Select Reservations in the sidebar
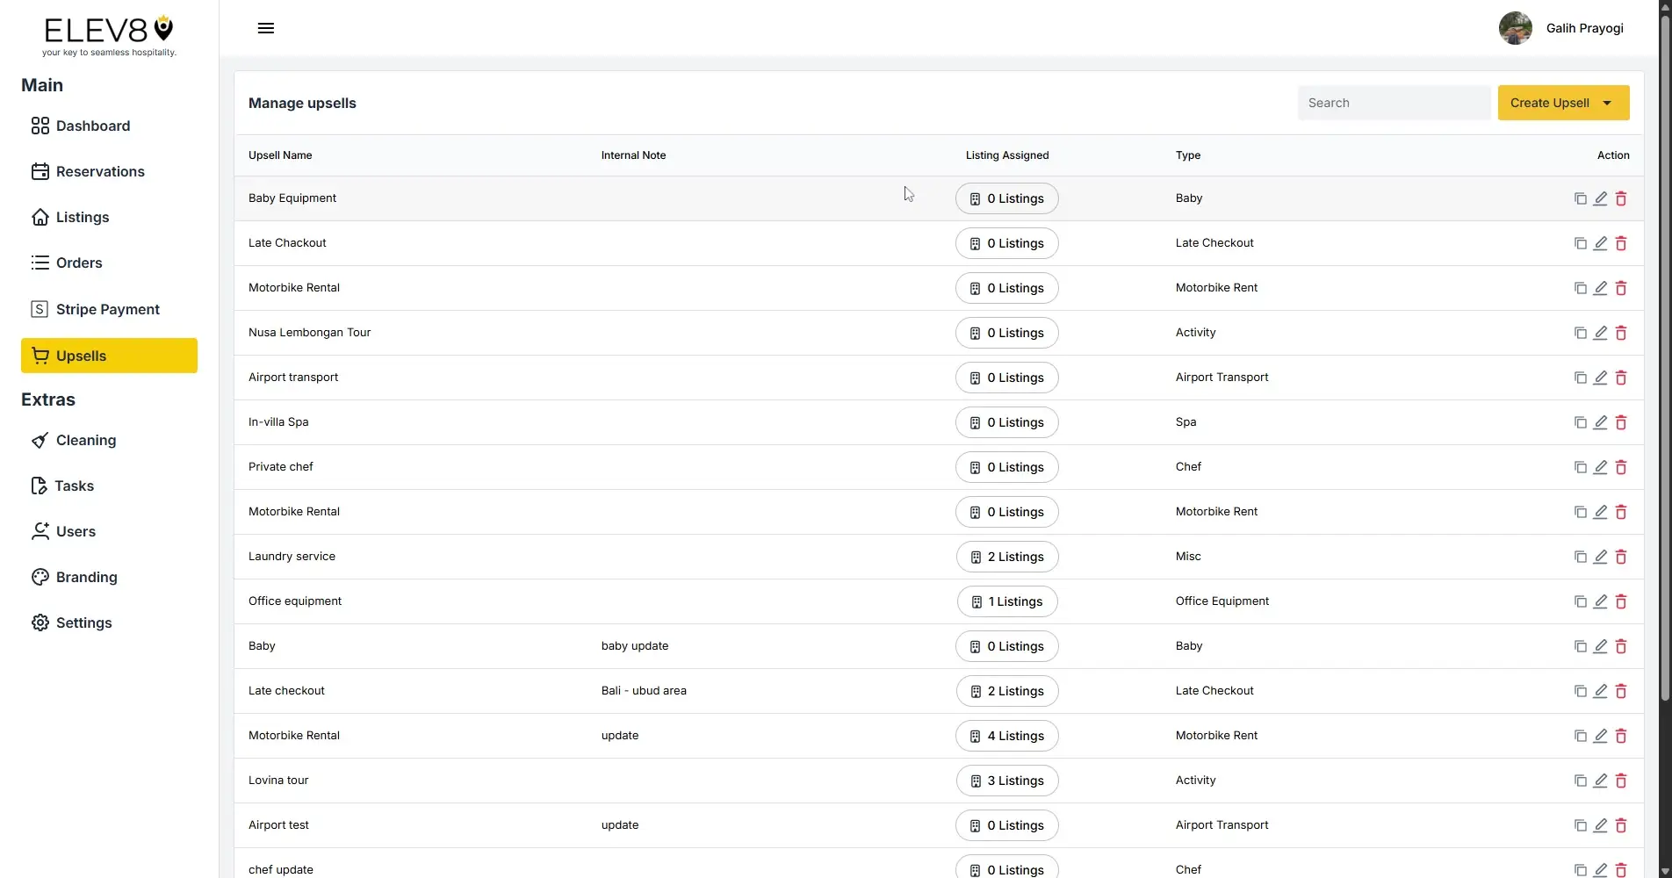Image resolution: width=1672 pixels, height=878 pixels. coord(100,171)
